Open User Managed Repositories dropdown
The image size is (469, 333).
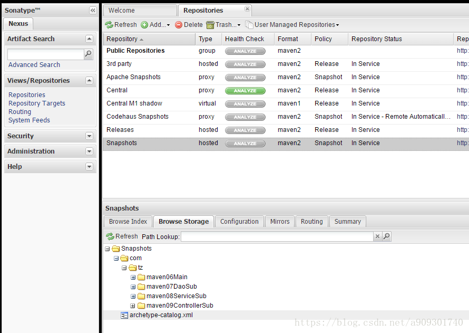tap(292, 25)
